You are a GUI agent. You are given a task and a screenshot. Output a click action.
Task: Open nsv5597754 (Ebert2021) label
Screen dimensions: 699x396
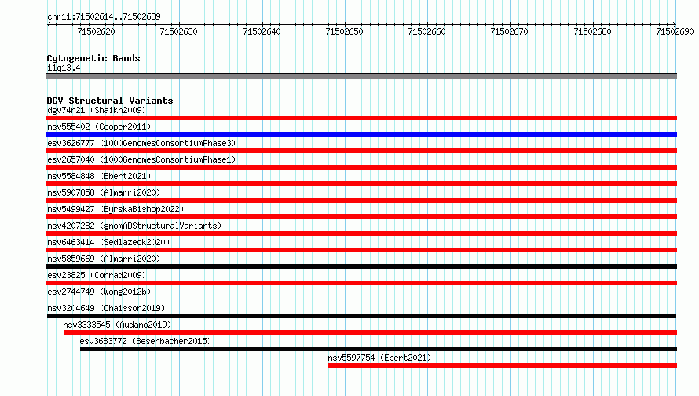coord(379,357)
